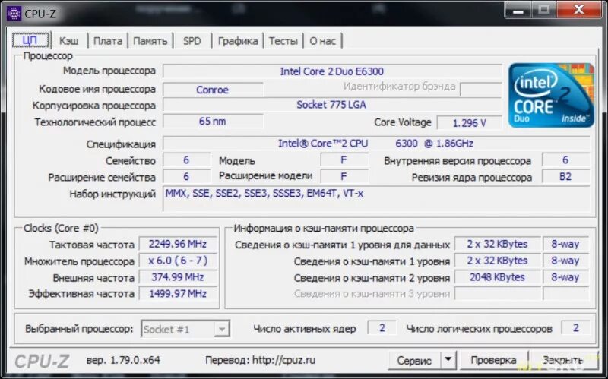Click the B2 core revision value
The image size is (608, 379).
point(565,177)
